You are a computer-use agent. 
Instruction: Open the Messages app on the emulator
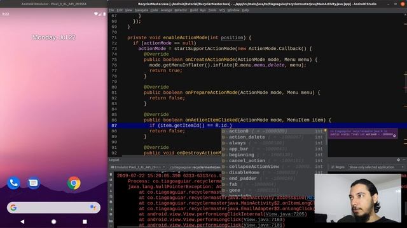coord(33,183)
